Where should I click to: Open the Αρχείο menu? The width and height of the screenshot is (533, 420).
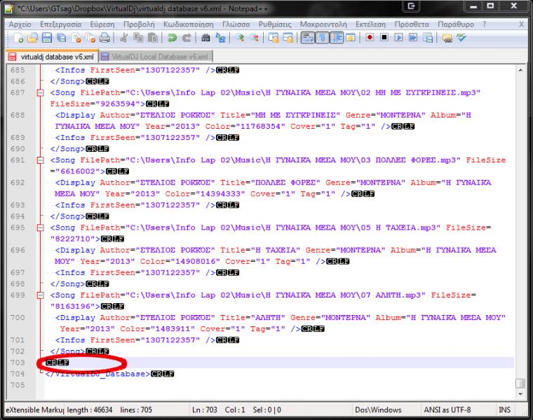coord(20,24)
